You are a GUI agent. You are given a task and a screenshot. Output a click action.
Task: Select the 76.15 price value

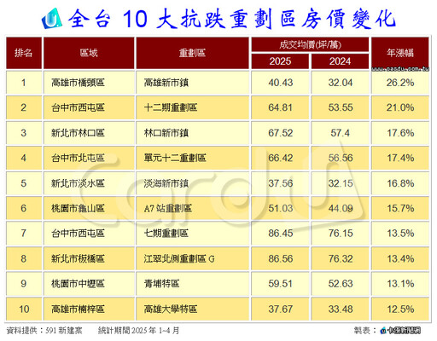(x=341, y=234)
